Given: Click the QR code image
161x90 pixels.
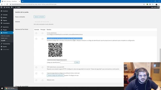Looking at the screenshot, I should (x=55, y=50).
